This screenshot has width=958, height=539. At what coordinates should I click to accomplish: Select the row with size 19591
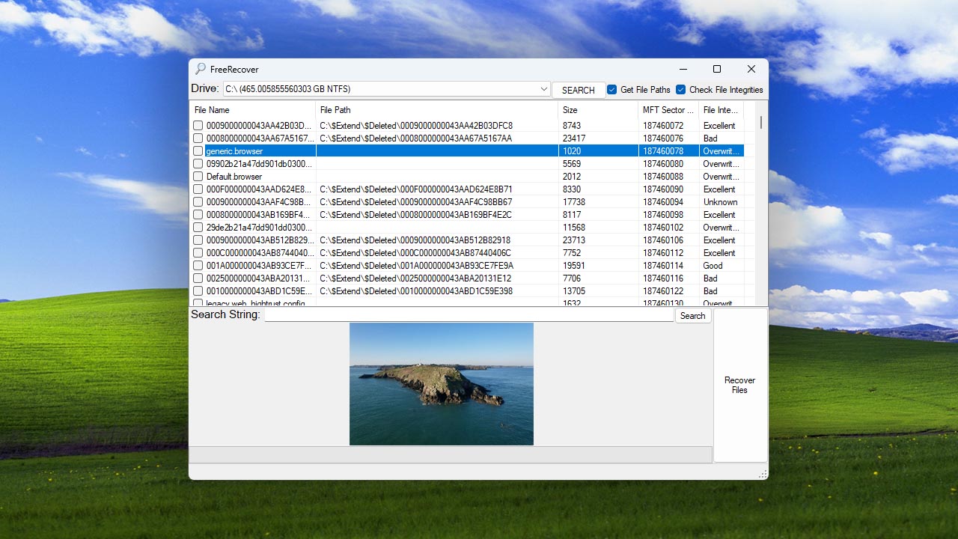573,266
